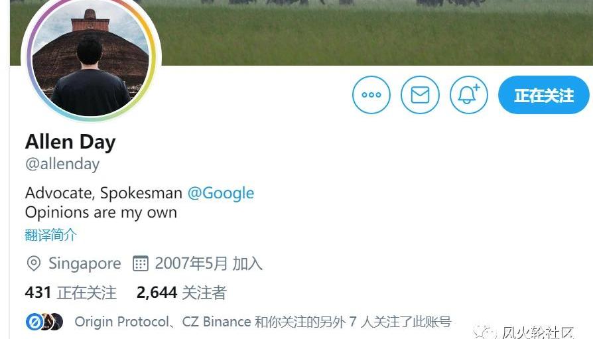
Task: Click the @allenday handle text
Action: coord(62,165)
